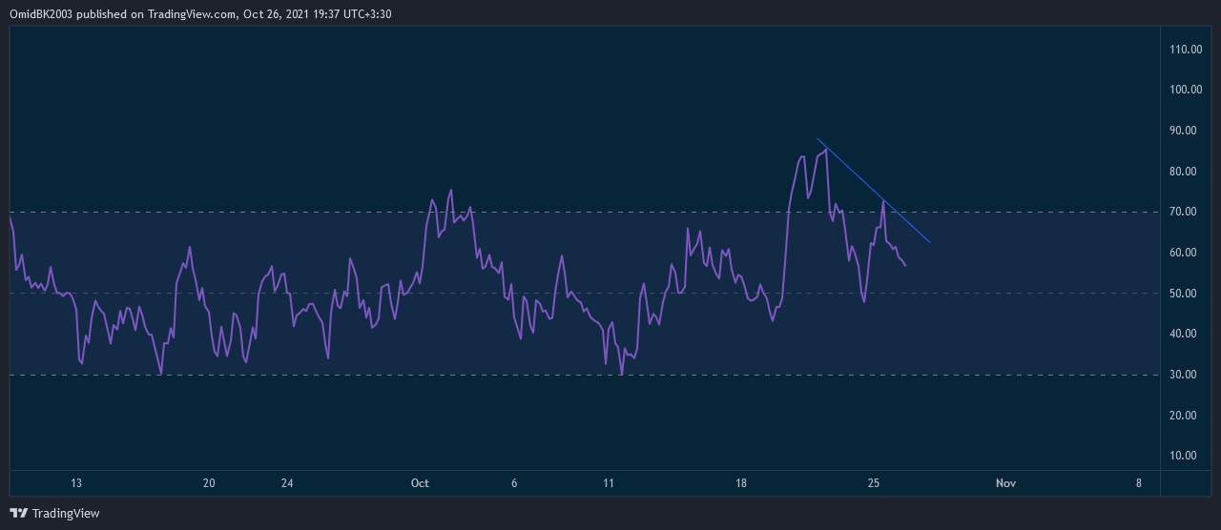Select the blue descending trendline
The image size is (1221, 530).
(874, 192)
